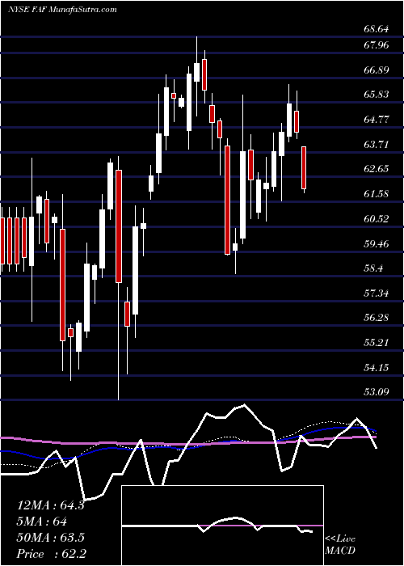This screenshot has width=404, height=566.
Task: Click the 56.28 price axis label
Action: click(x=376, y=318)
